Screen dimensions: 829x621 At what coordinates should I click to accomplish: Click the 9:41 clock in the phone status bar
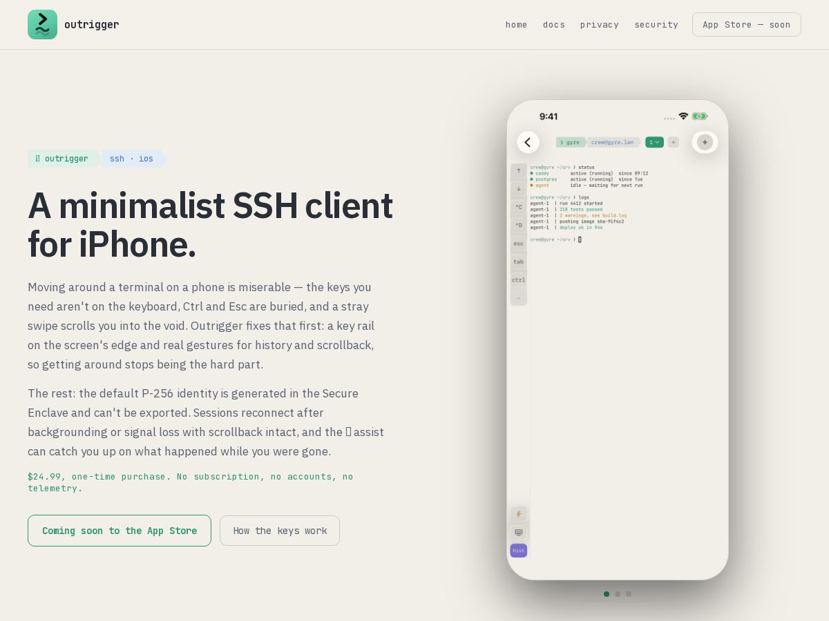click(549, 116)
